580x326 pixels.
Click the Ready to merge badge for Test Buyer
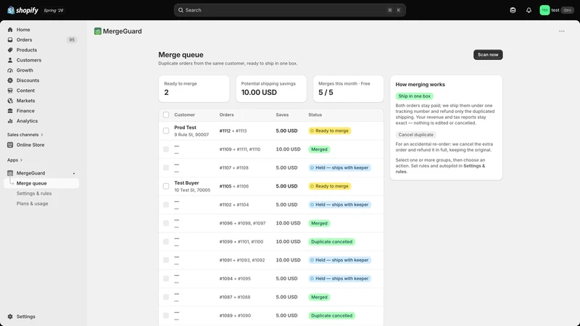tap(330, 186)
